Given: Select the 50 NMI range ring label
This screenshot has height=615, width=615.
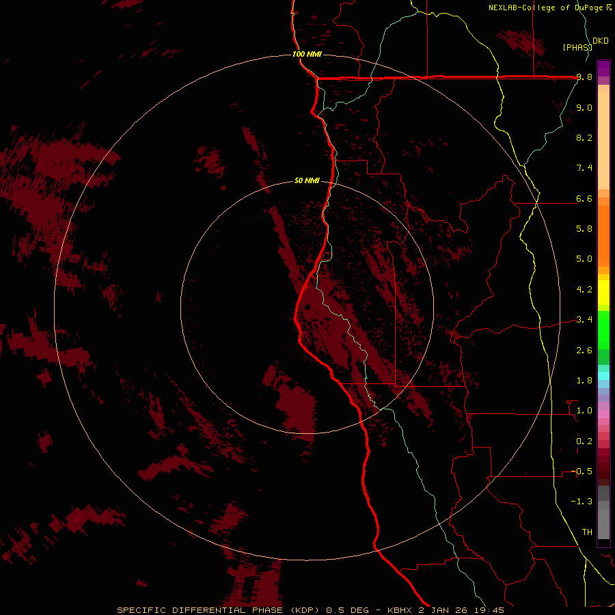Looking at the screenshot, I should (307, 180).
